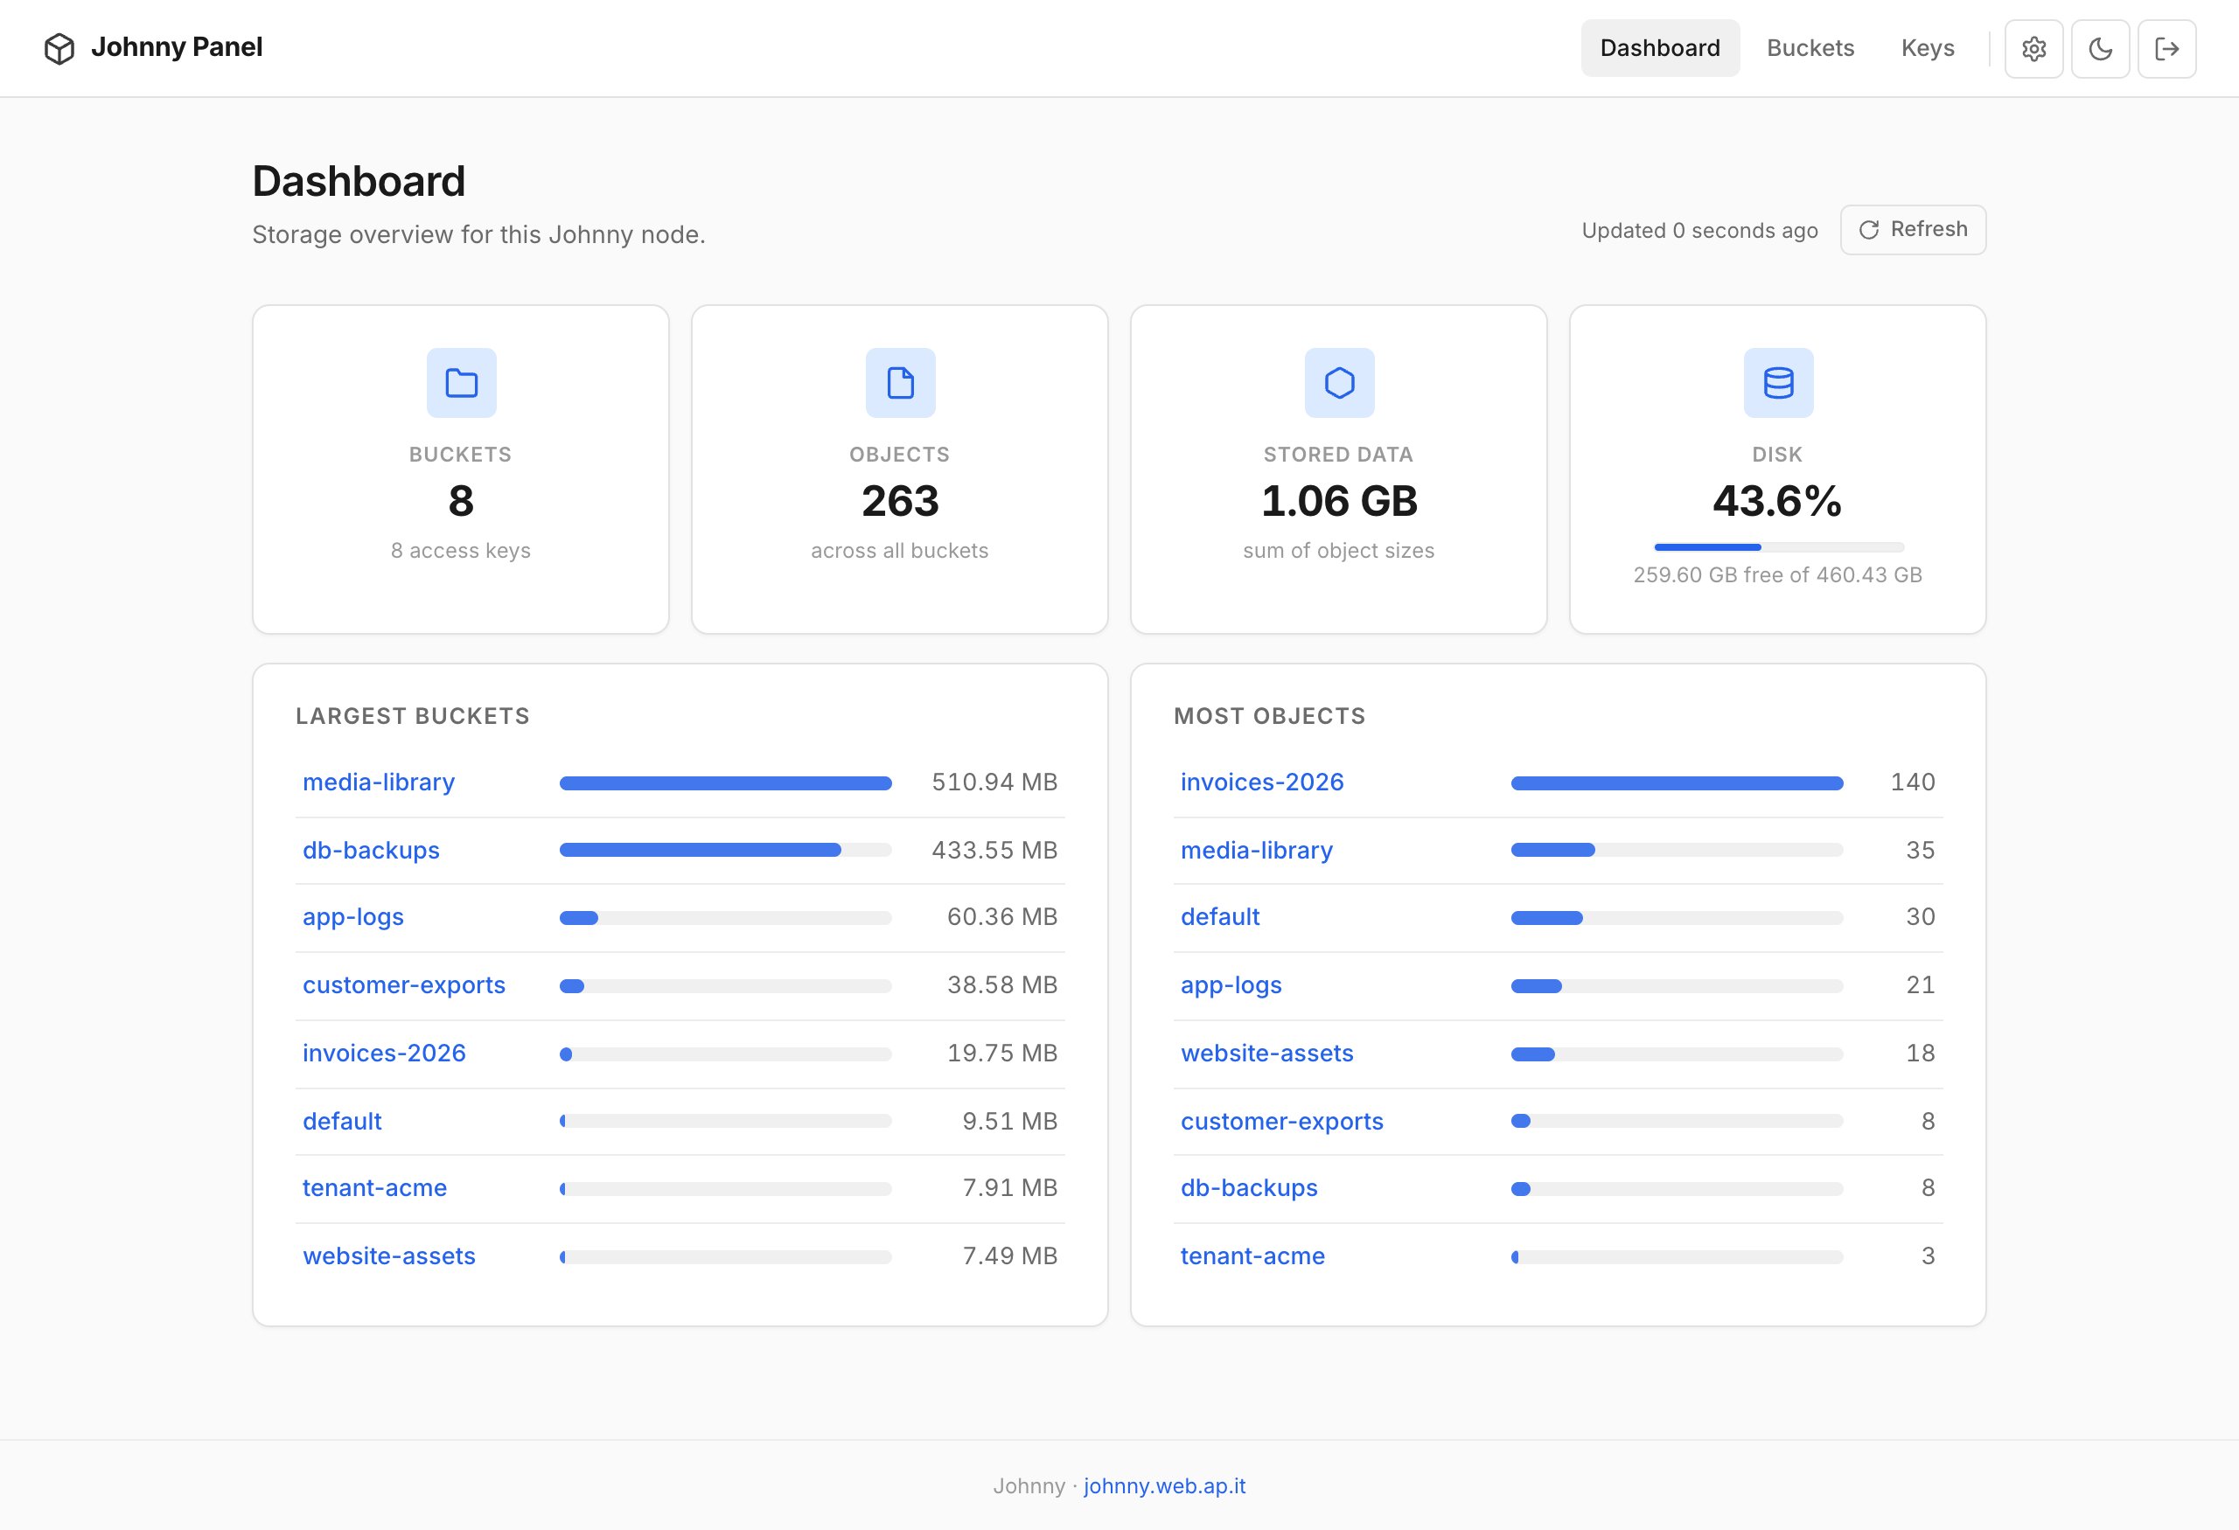Click the "Updated 0 seconds ago" text

[1699, 231]
